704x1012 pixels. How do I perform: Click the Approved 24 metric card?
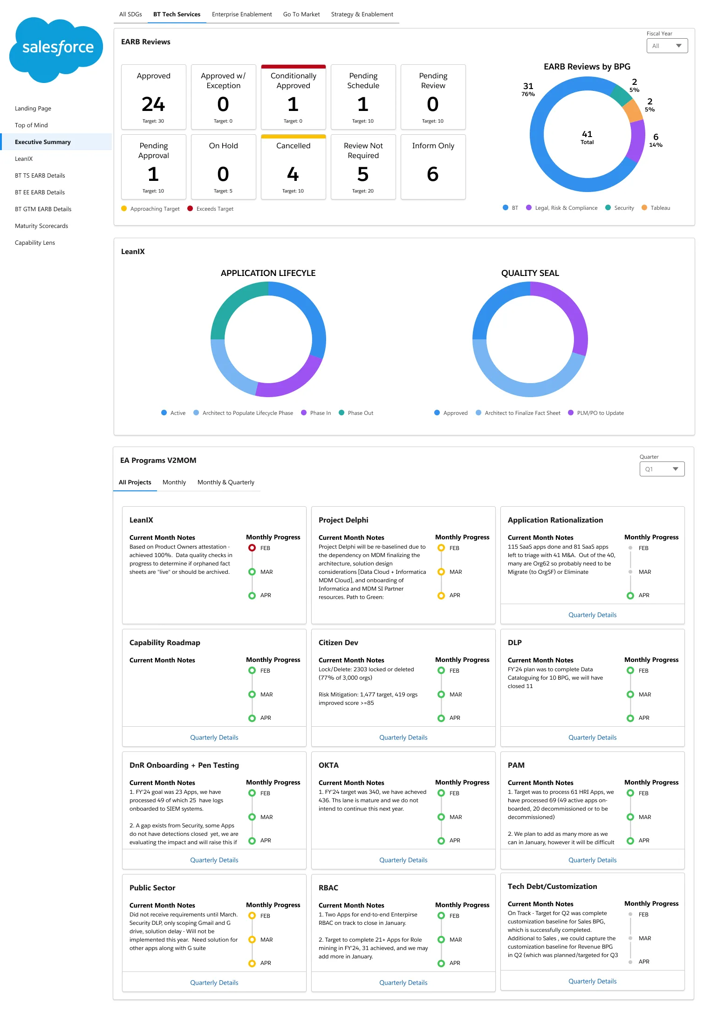[x=154, y=97]
